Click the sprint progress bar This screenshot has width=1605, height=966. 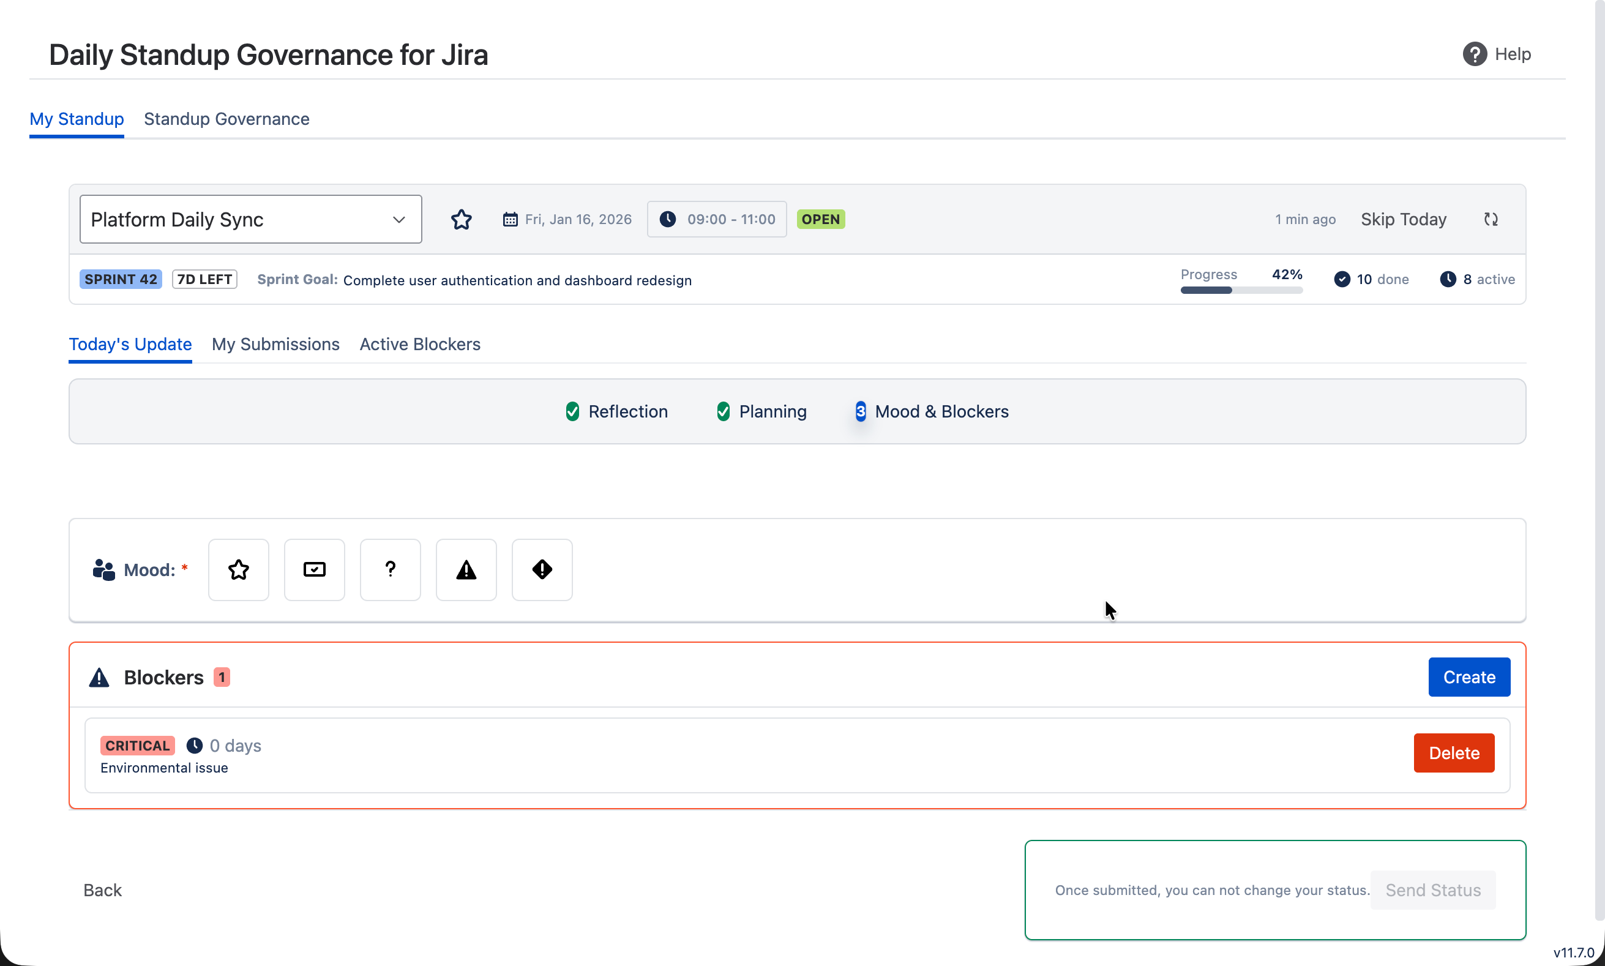click(1241, 290)
